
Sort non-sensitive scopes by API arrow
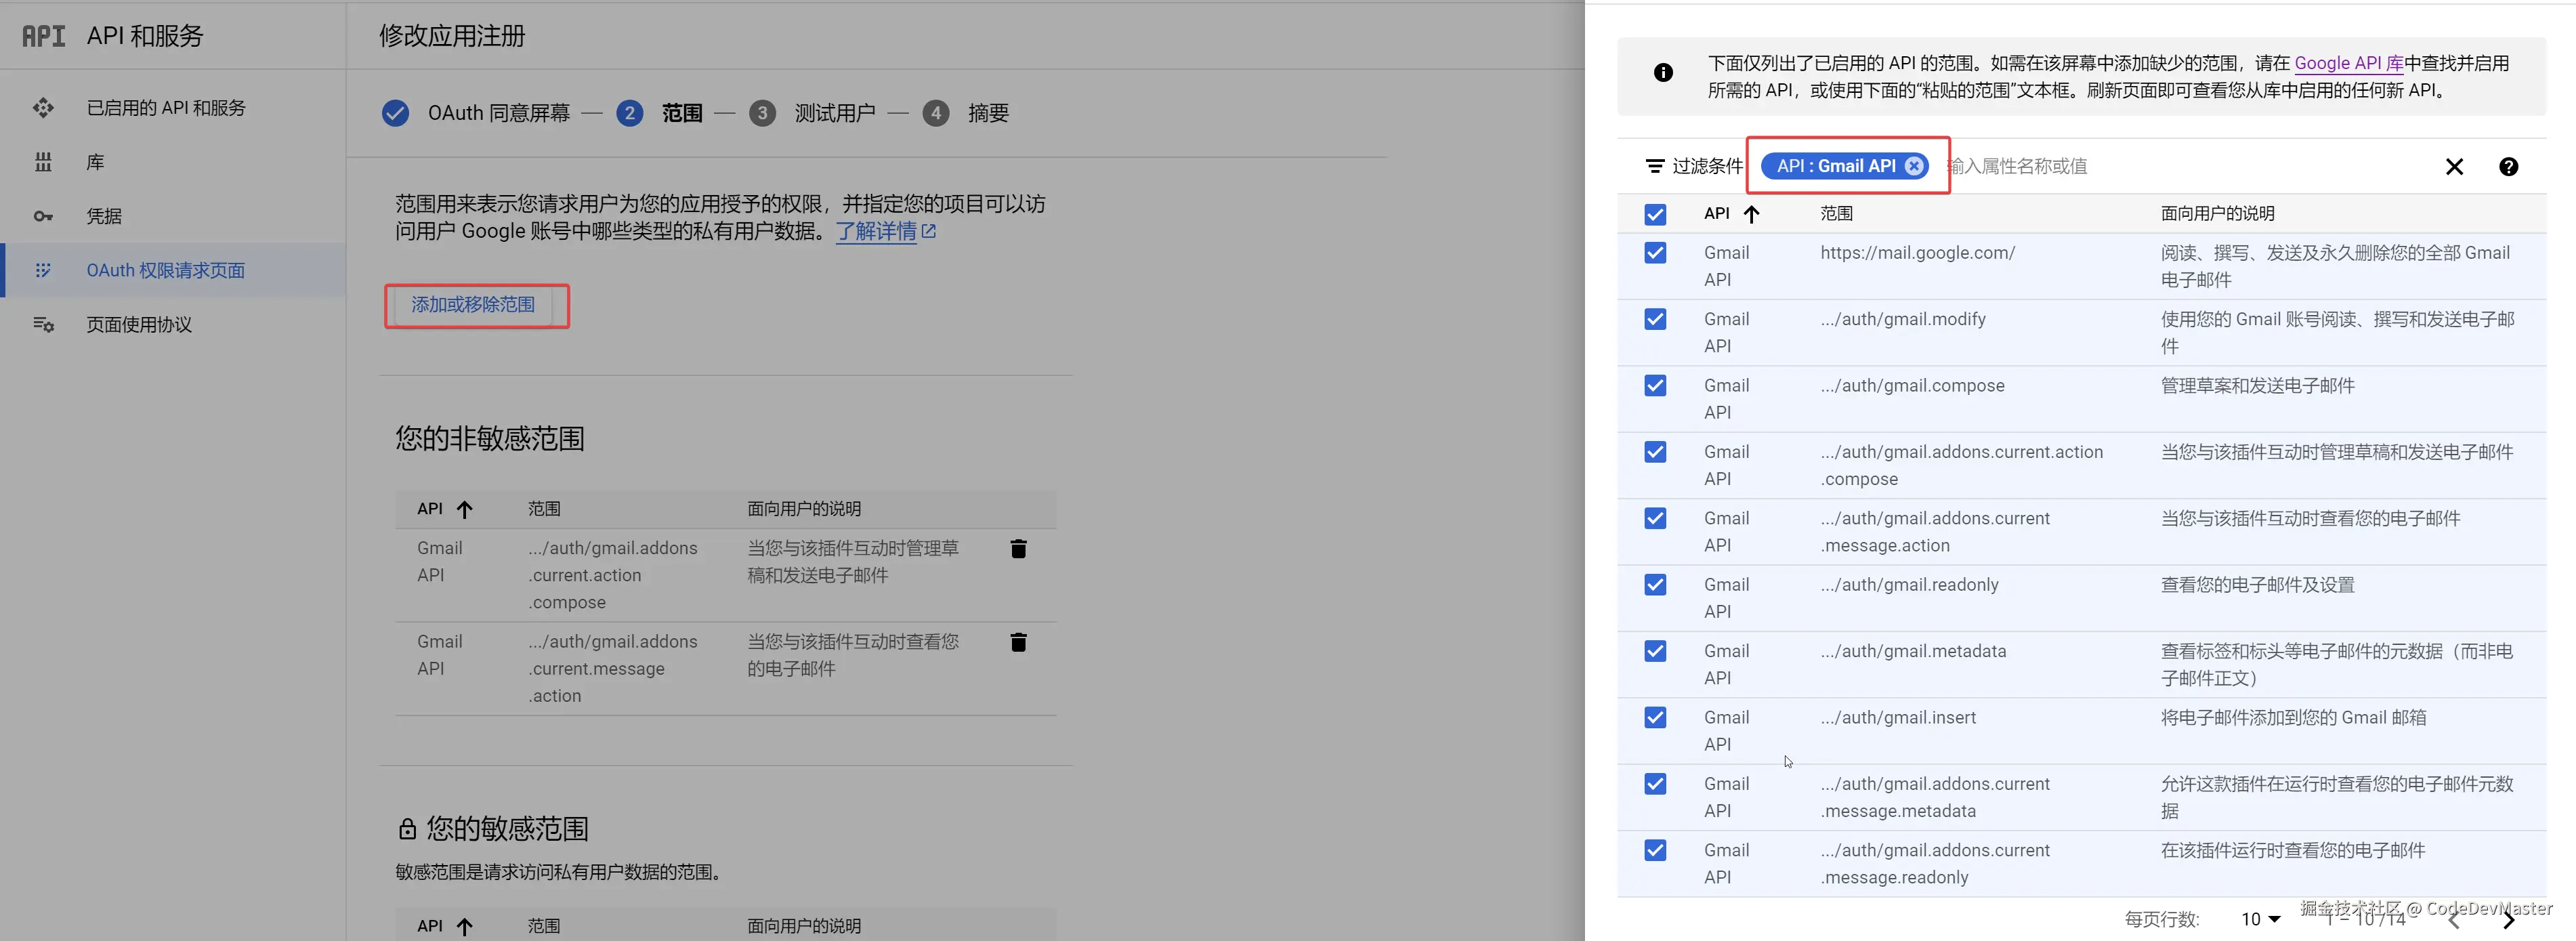click(464, 509)
